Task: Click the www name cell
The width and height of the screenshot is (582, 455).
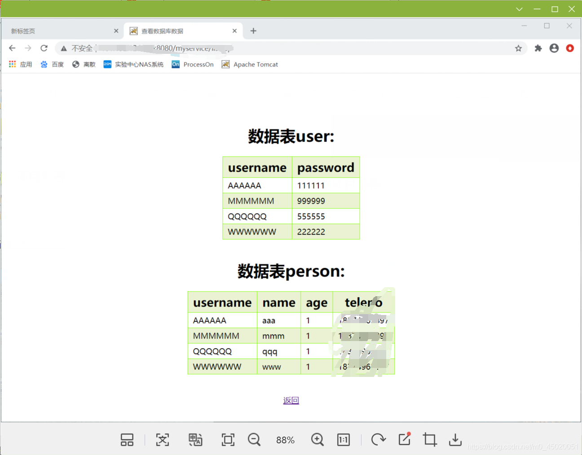Action: click(x=279, y=367)
